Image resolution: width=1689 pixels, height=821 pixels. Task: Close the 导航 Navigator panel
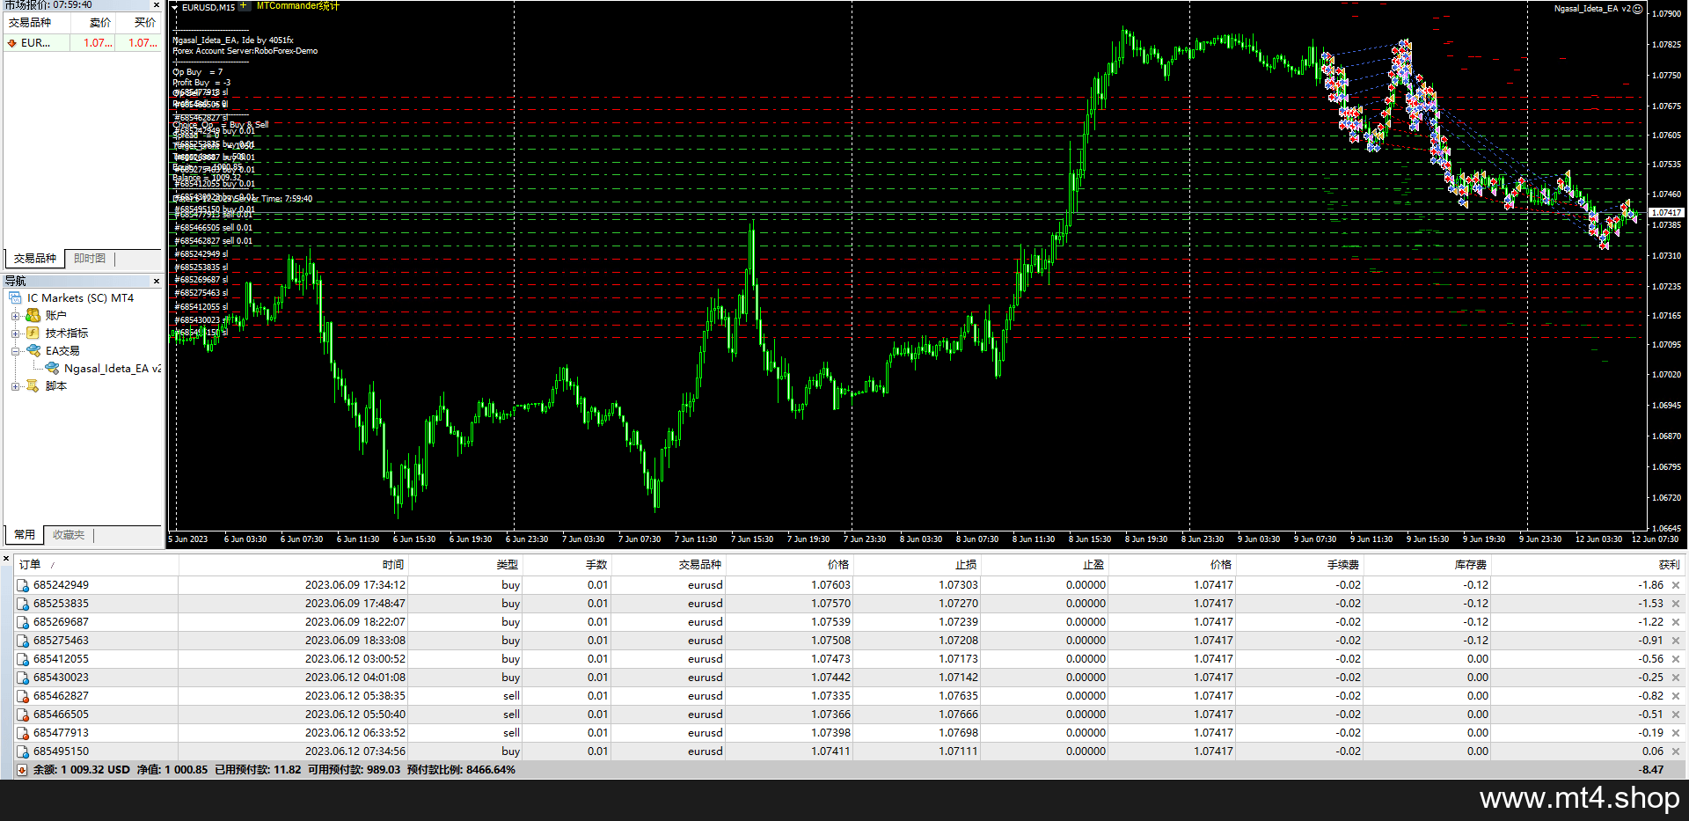click(157, 282)
